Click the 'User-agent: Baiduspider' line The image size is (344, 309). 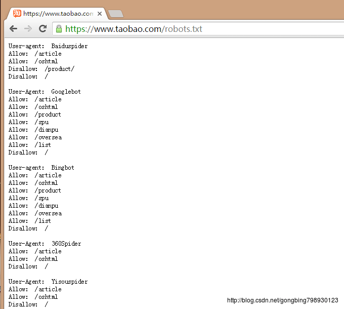click(x=48, y=46)
